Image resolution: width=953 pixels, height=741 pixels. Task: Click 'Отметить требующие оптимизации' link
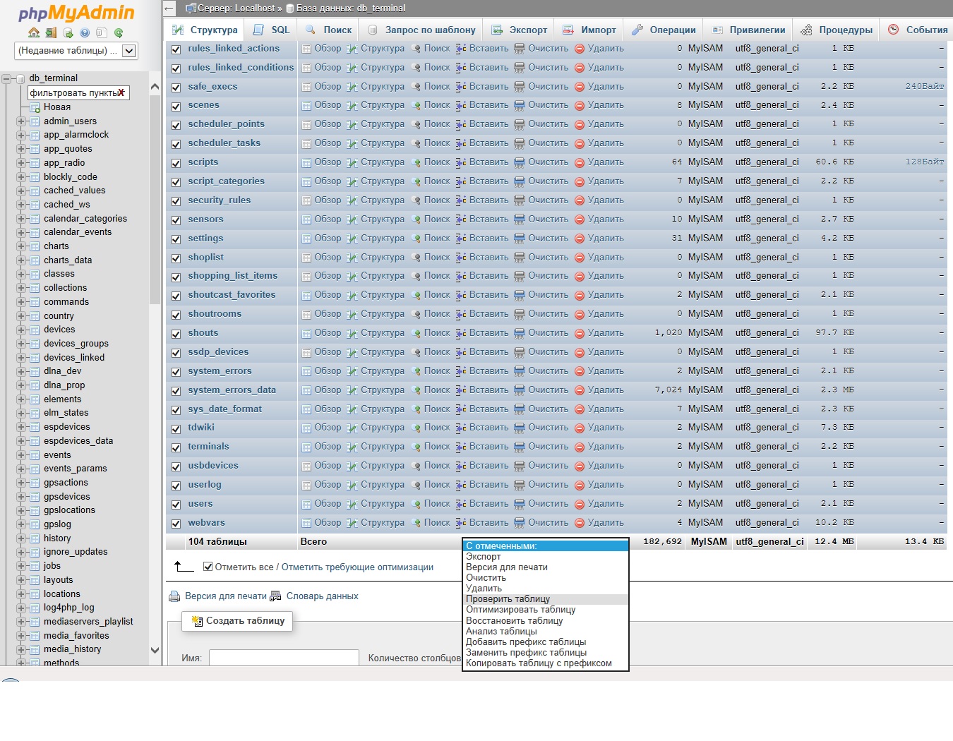(x=357, y=567)
